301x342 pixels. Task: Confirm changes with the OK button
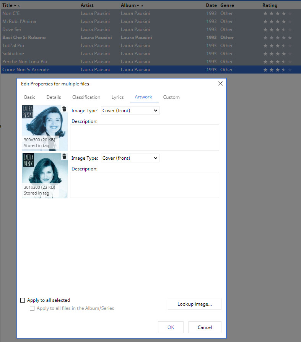tap(171, 327)
